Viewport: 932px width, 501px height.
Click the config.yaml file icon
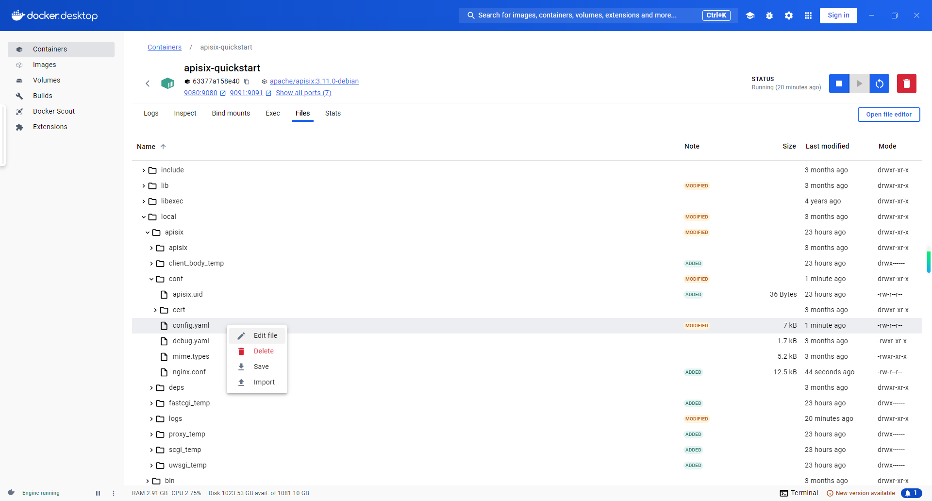(x=164, y=326)
